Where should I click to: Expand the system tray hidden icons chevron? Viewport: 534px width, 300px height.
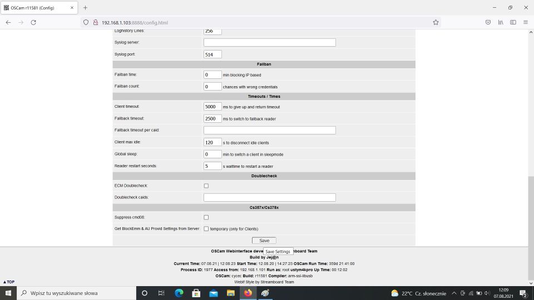454,293
